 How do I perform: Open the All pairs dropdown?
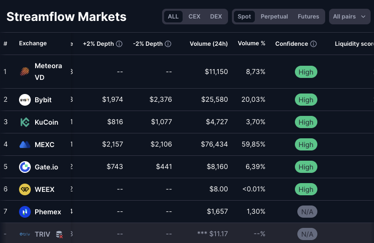(349, 17)
